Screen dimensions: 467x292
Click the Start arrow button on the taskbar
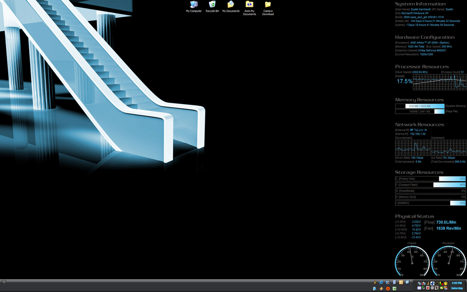click(x=4, y=282)
